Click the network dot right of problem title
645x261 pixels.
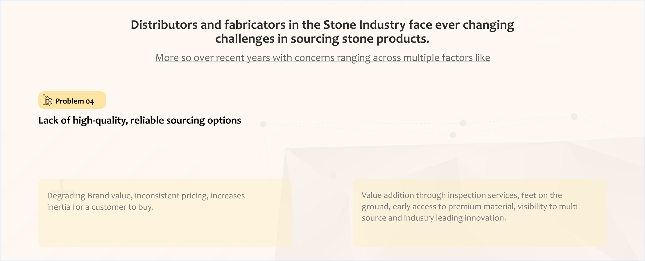[x=264, y=124]
